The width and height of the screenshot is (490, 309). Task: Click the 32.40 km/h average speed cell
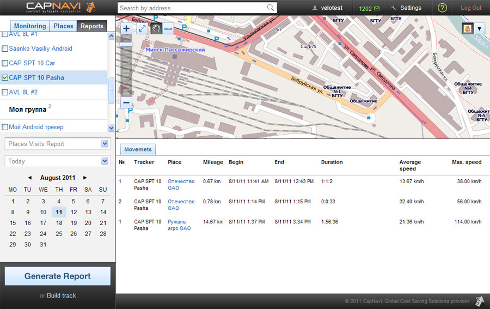[x=412, y=202]
